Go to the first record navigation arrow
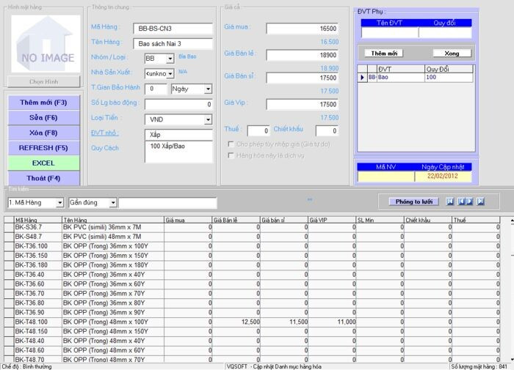The image size is (514, 370). [451, 201]
